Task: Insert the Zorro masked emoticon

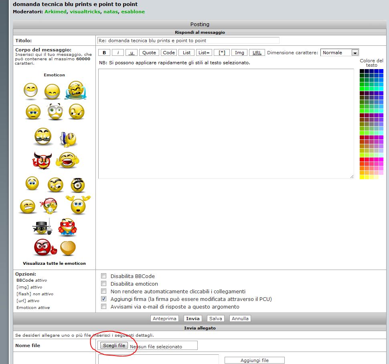Action: pos(43,227)
